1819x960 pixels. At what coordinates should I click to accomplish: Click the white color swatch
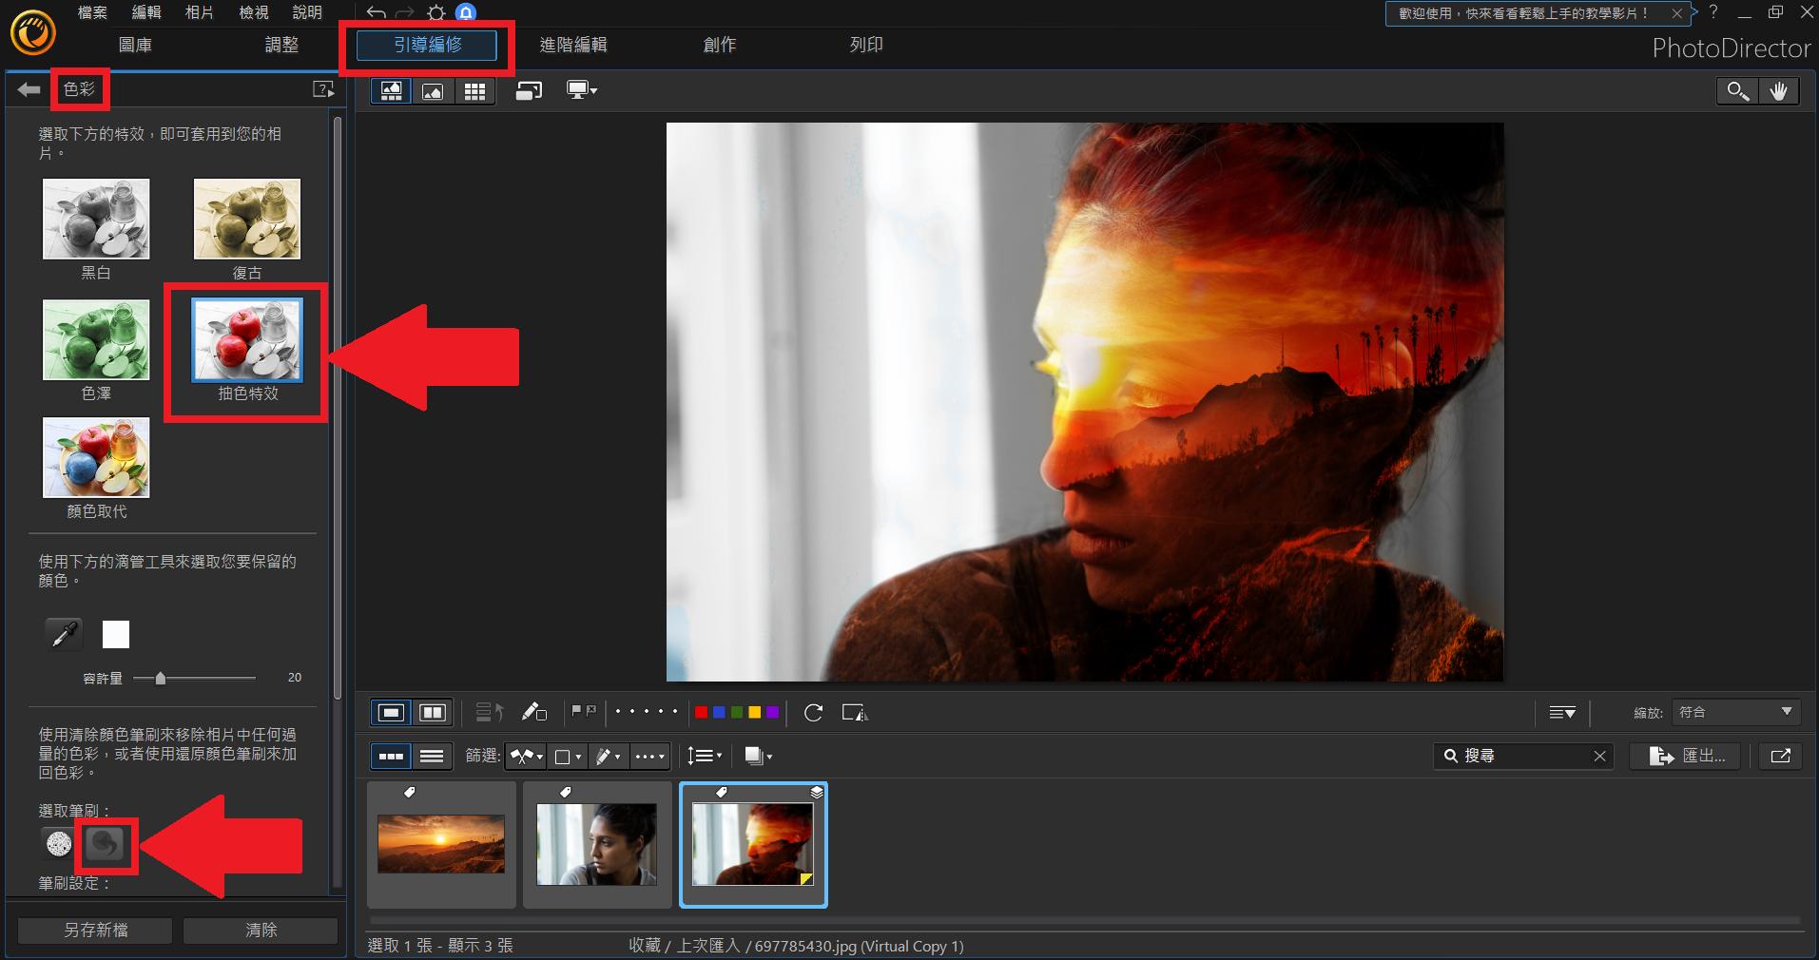tap(116, 634)
